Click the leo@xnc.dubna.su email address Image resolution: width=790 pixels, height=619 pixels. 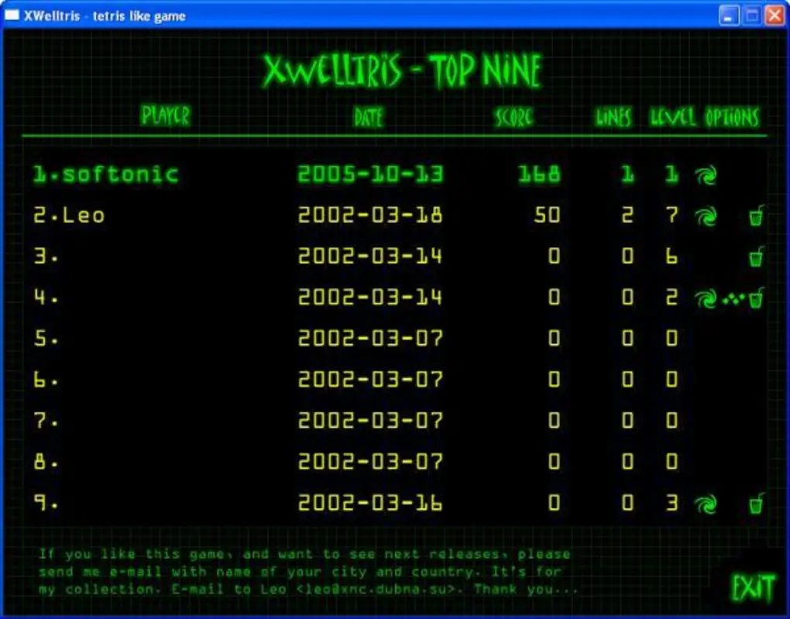click(363, 590)
